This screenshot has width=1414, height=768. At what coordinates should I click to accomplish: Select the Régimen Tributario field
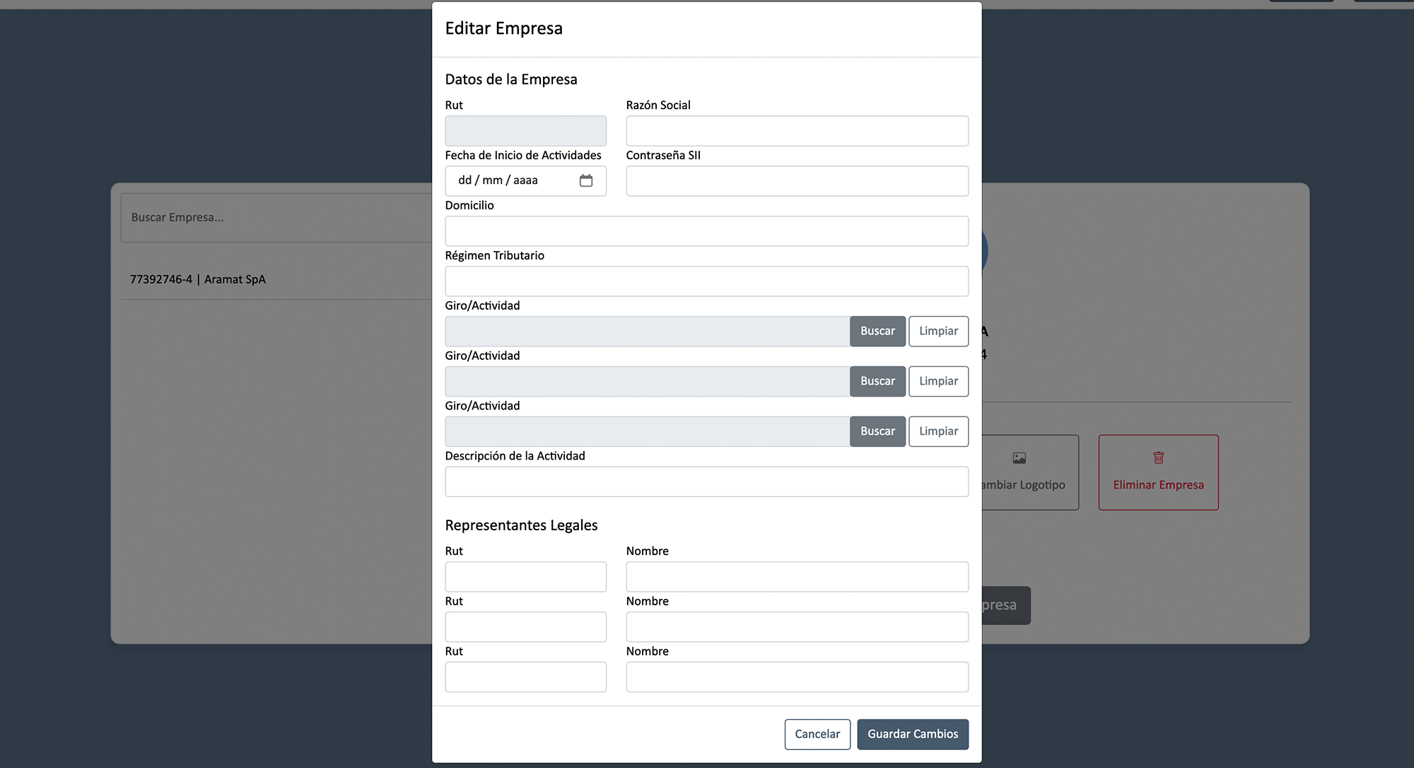point(706,281)
